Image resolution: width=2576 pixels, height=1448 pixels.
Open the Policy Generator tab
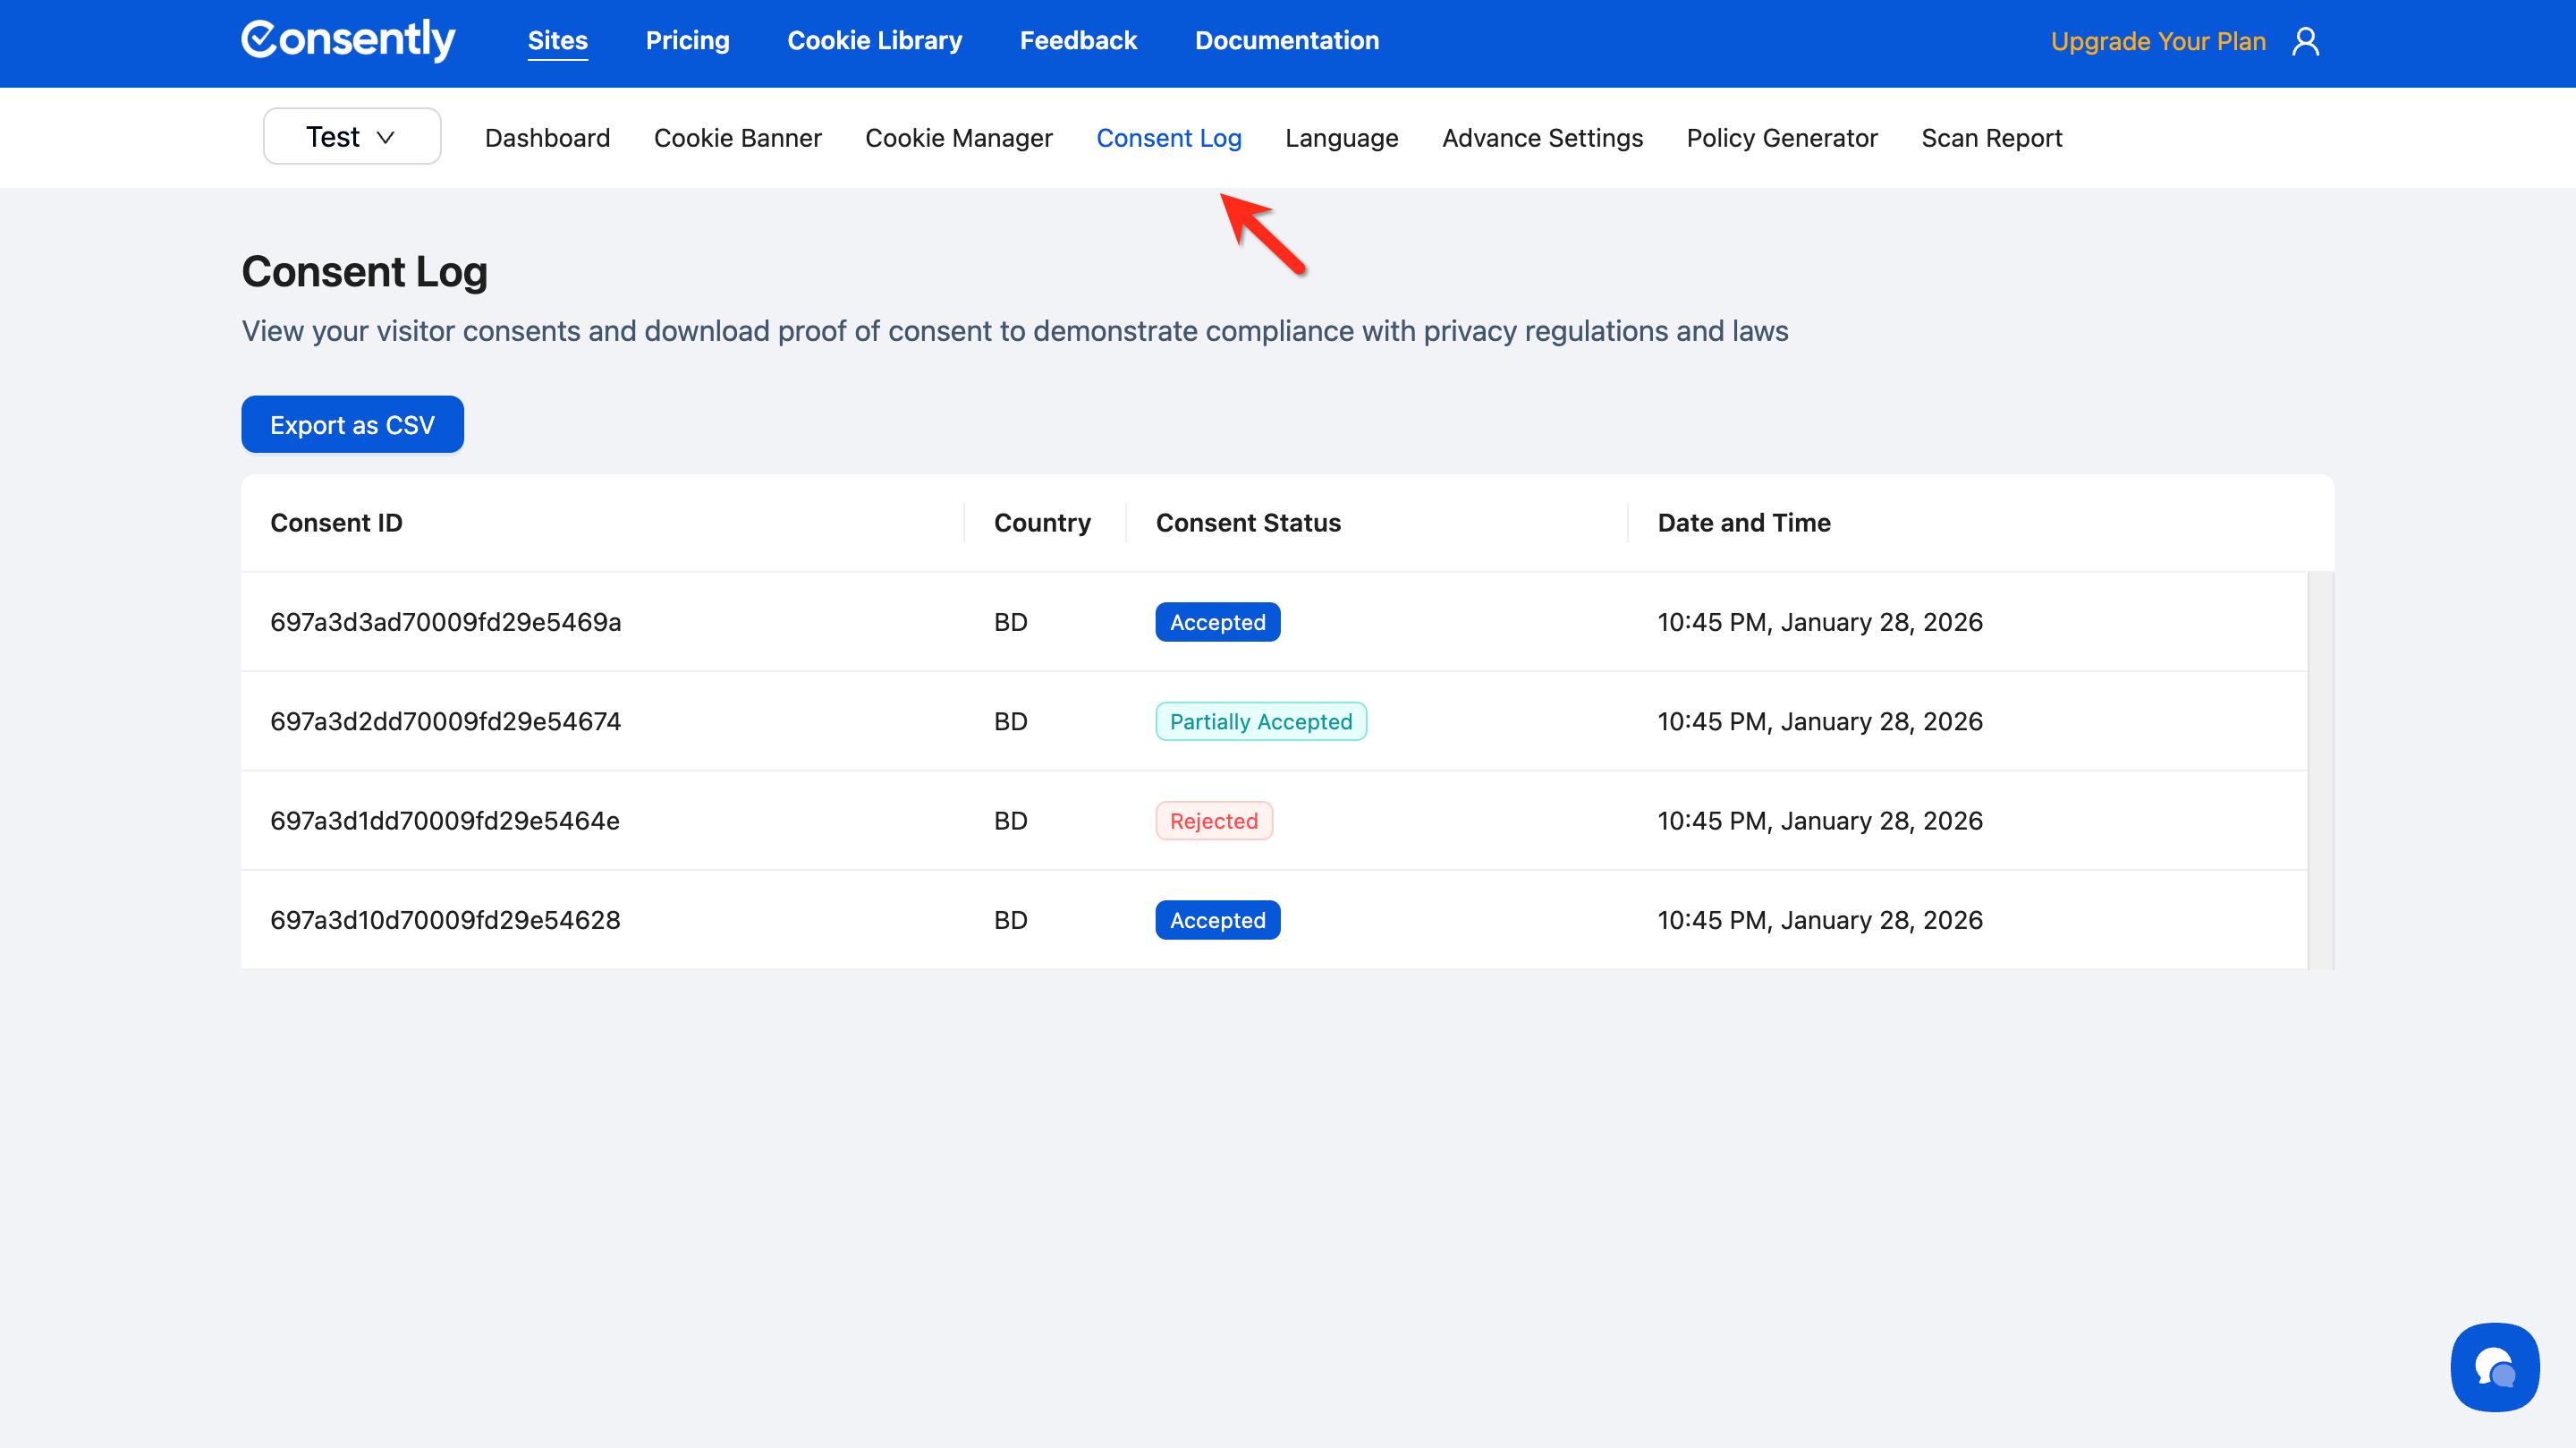coord(1781,138)
